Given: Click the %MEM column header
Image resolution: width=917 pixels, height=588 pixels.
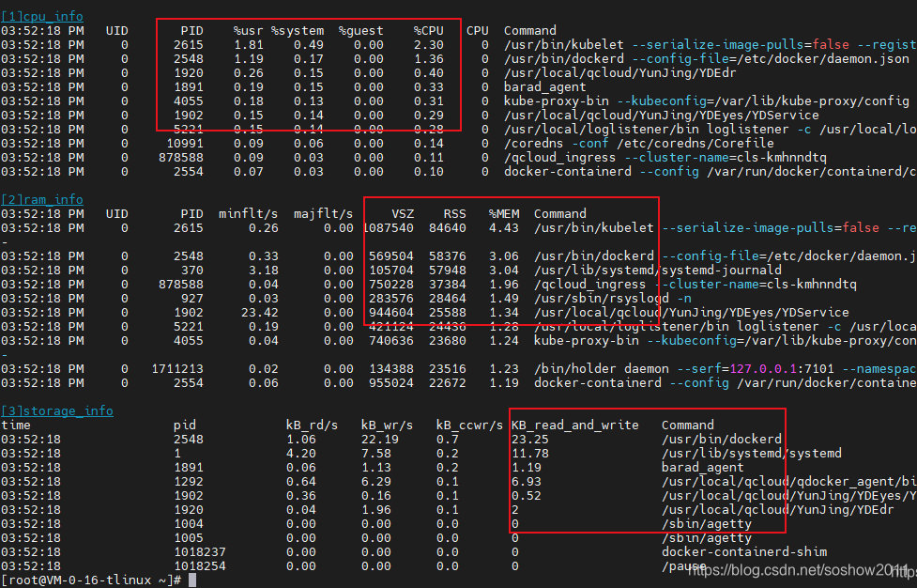Looking at the screenshot, I should click(504, 213).
